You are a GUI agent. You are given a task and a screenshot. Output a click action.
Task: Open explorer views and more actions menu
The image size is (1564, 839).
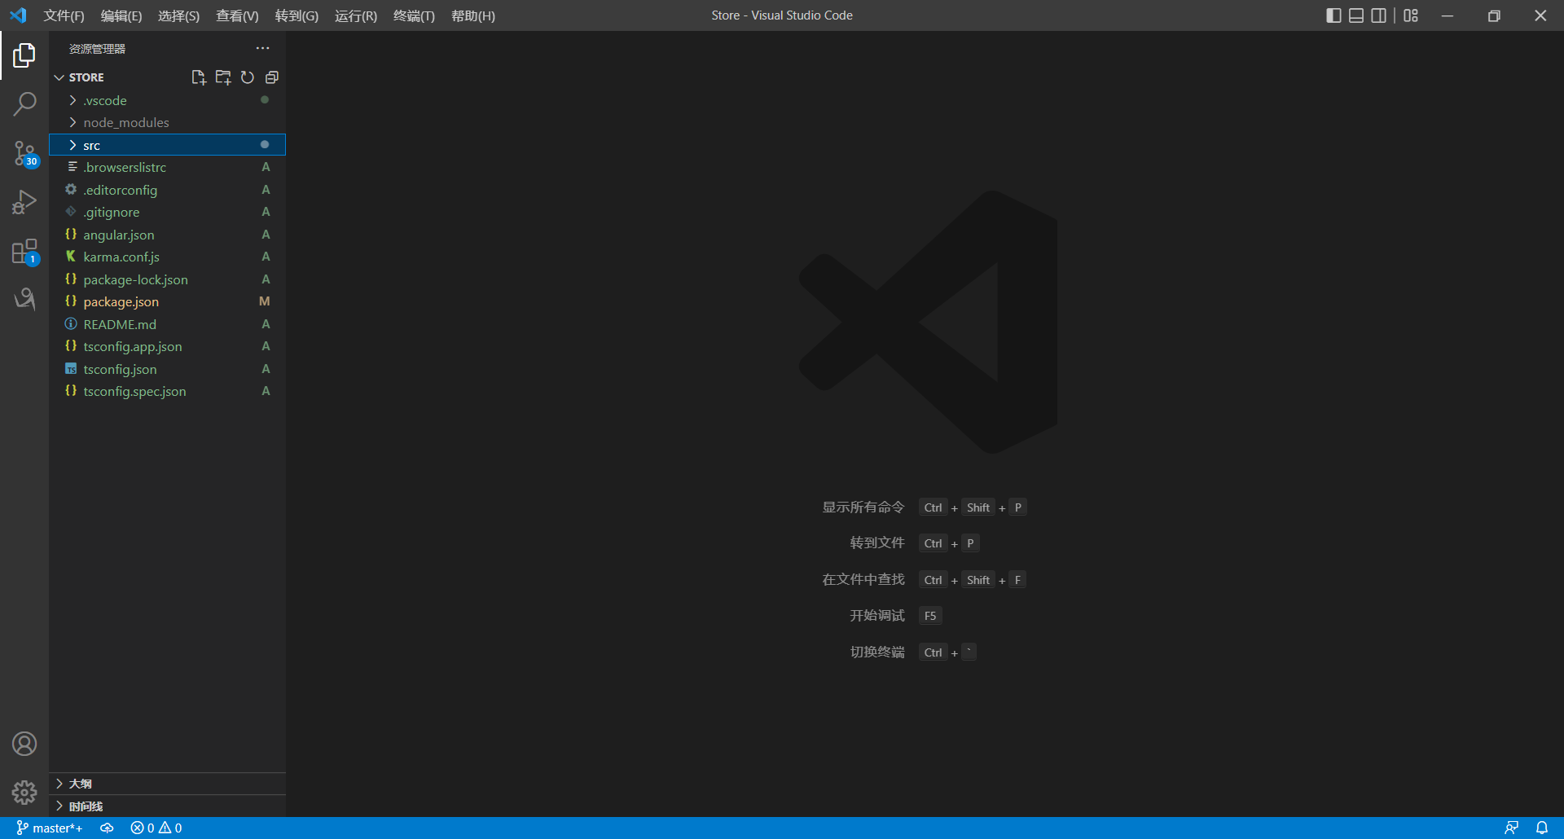[262, 49]
